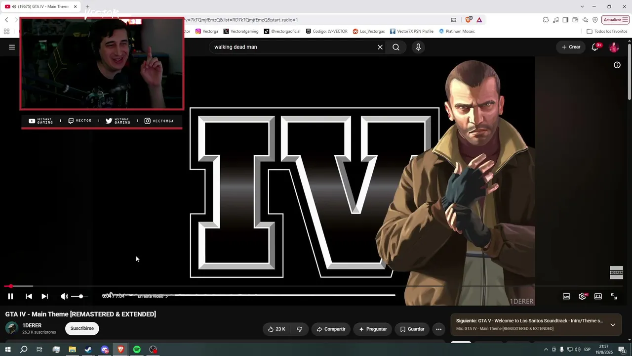Click the YouTube search magnifier button
Viewport: 632px width, 356px height.
click(396, 47)
